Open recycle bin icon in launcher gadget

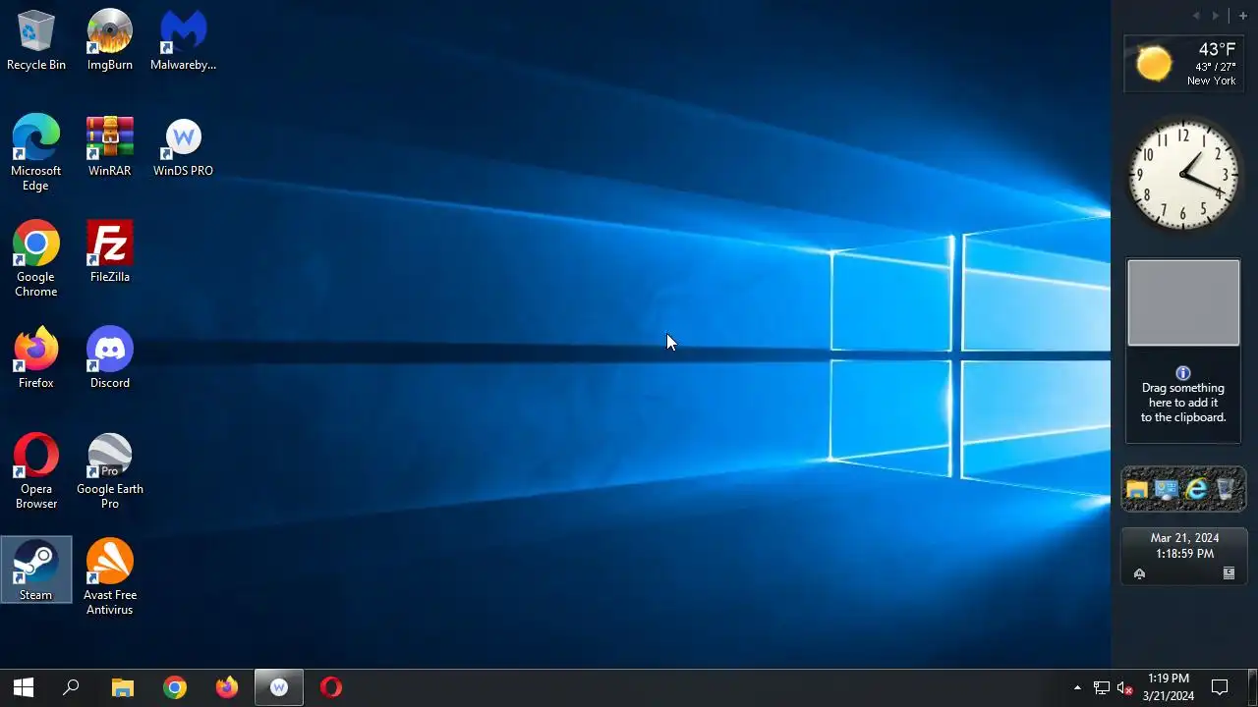(x=1226, y=489)
